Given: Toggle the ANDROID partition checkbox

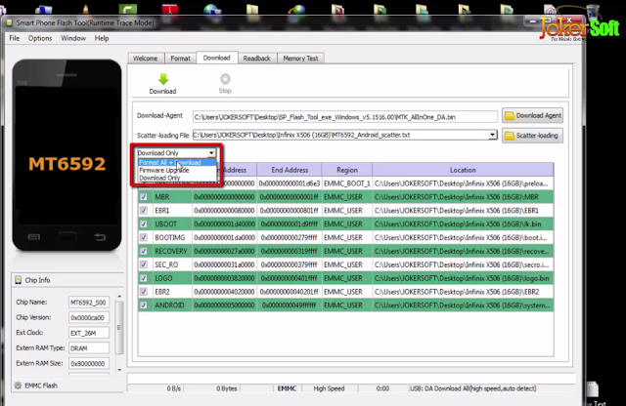Looking at the screenshot, I should pos(144,305).
